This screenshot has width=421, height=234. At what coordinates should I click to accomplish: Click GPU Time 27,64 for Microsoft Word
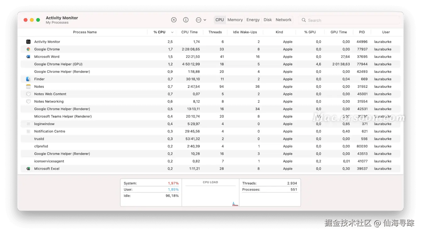click(345, 57)
